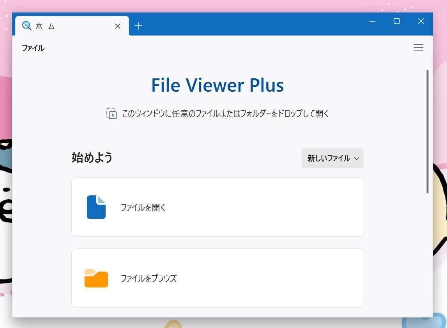Screen dimensions: 447x328
Task: Click the ファイルを開く card
Action: pos(218,207)
